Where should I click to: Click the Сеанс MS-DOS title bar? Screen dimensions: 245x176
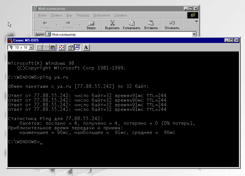[x=124, y=40]
